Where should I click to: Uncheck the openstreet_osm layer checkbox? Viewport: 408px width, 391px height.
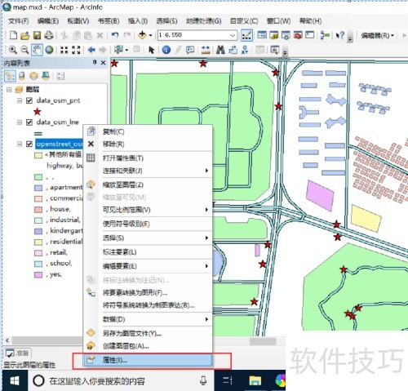[29, 144]
